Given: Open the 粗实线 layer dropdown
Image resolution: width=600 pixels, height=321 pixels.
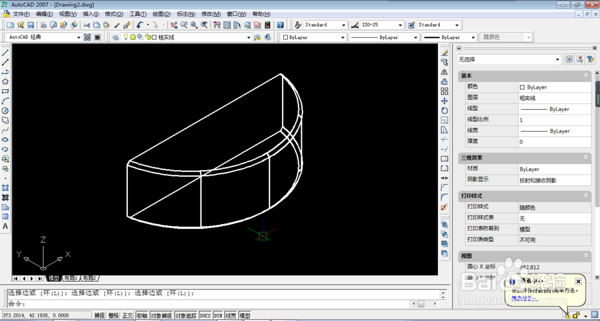Looking at the screenshot, I should click(x=249, y=38).
